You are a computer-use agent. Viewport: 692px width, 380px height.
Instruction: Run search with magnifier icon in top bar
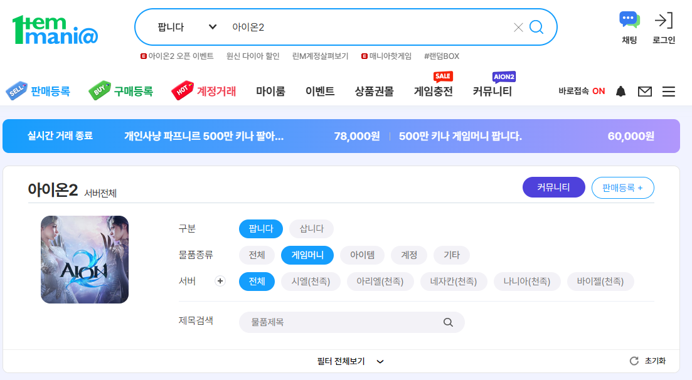tap(536, 28)
